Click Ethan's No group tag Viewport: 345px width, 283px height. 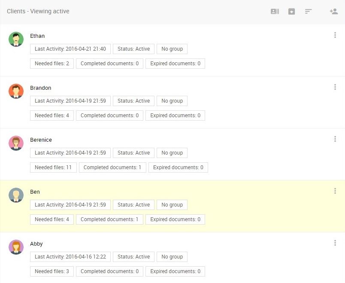(172, 49)
